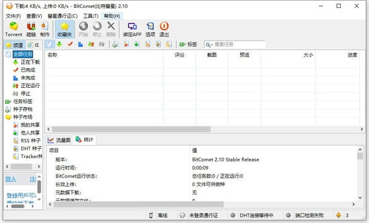Select the green downloading arrow filter icon
This screenshot has height=223, width=369.
point(60,44)
